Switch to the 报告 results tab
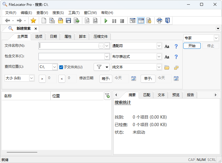This screenshot has height=163, width=222. [x=190, y=95]
